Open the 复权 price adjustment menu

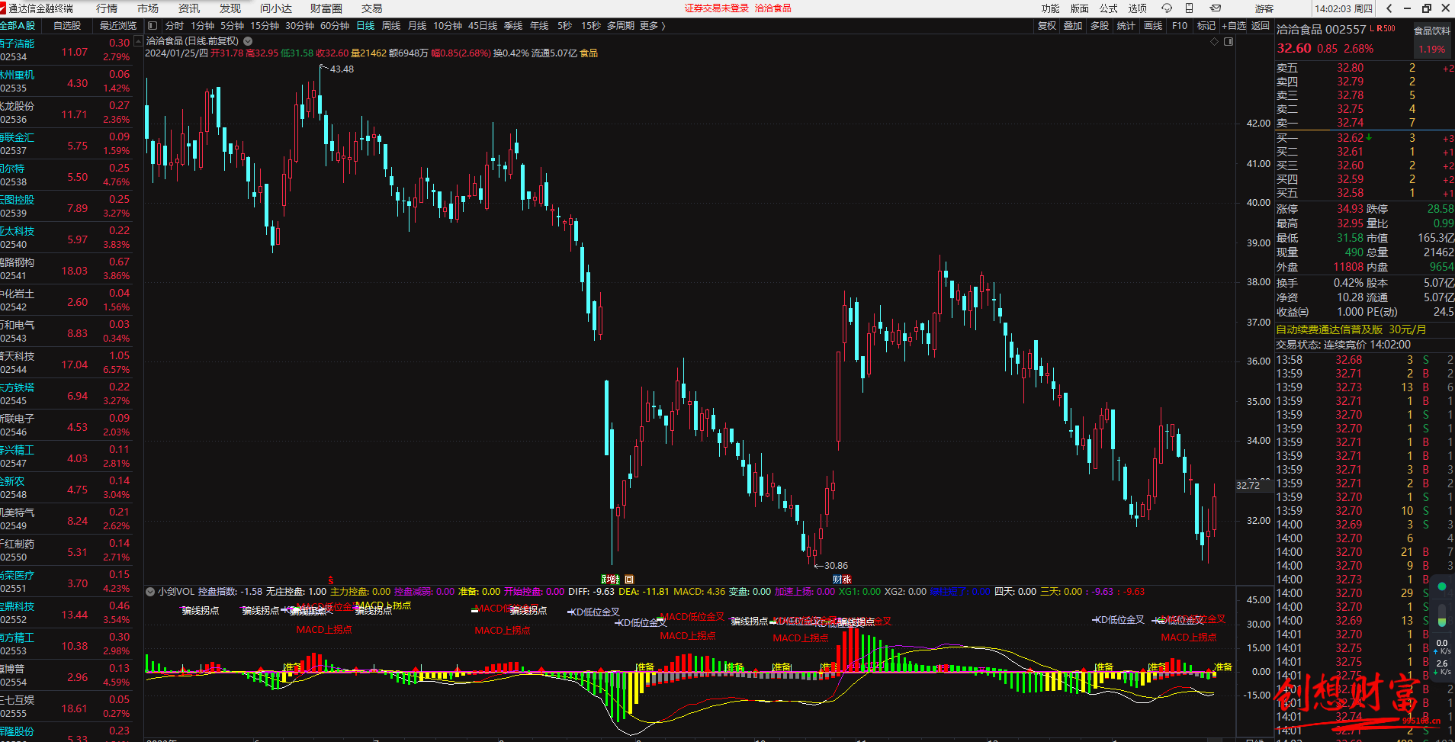point(1047,26)
